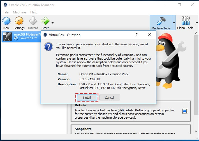Select the Machine Tools button
This screenshot has width=199, height=141.
click(161, 23)
